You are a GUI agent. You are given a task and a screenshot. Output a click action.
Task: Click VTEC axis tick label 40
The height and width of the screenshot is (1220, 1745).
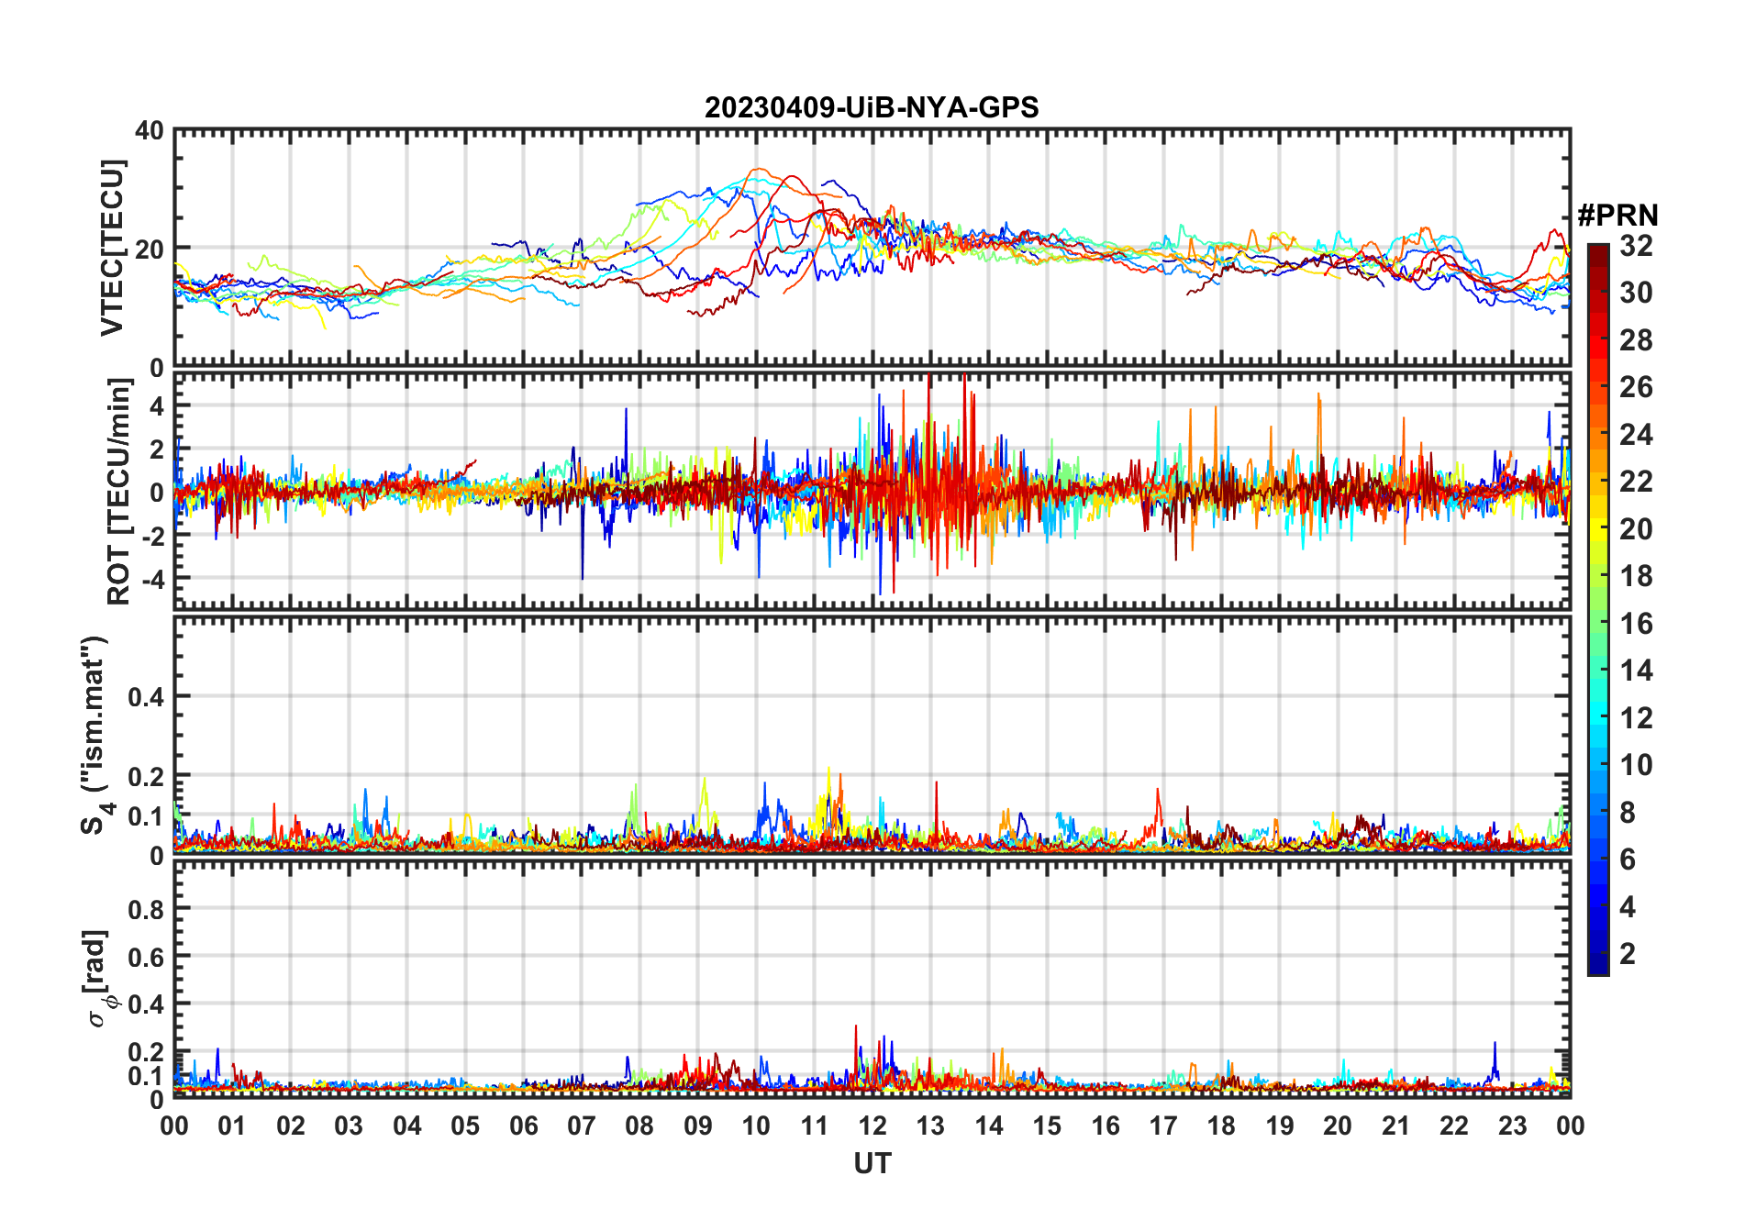[149, 130]
